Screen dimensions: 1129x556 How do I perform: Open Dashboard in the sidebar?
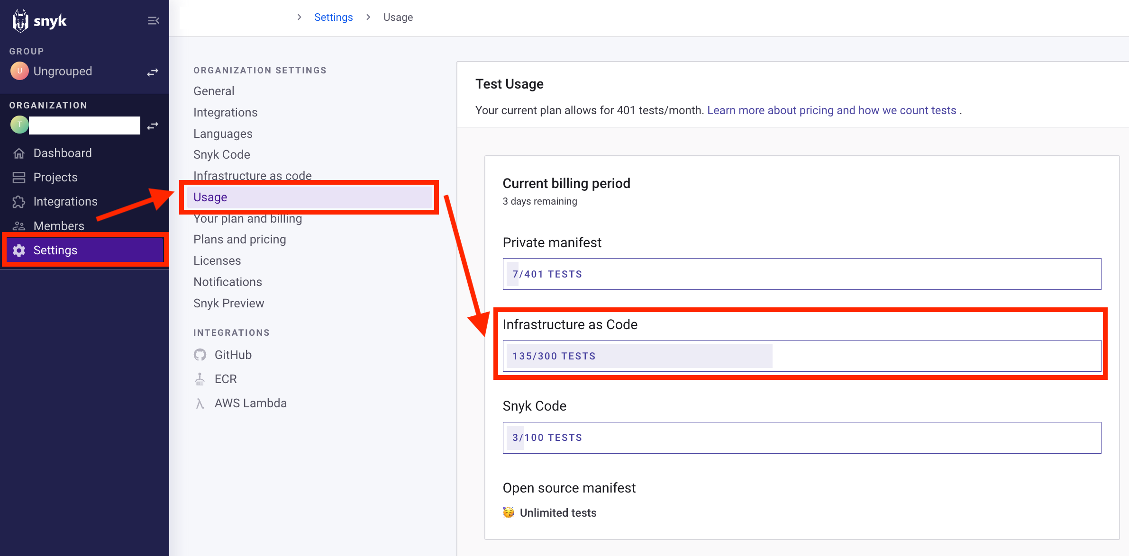click(x=63, y=153)
